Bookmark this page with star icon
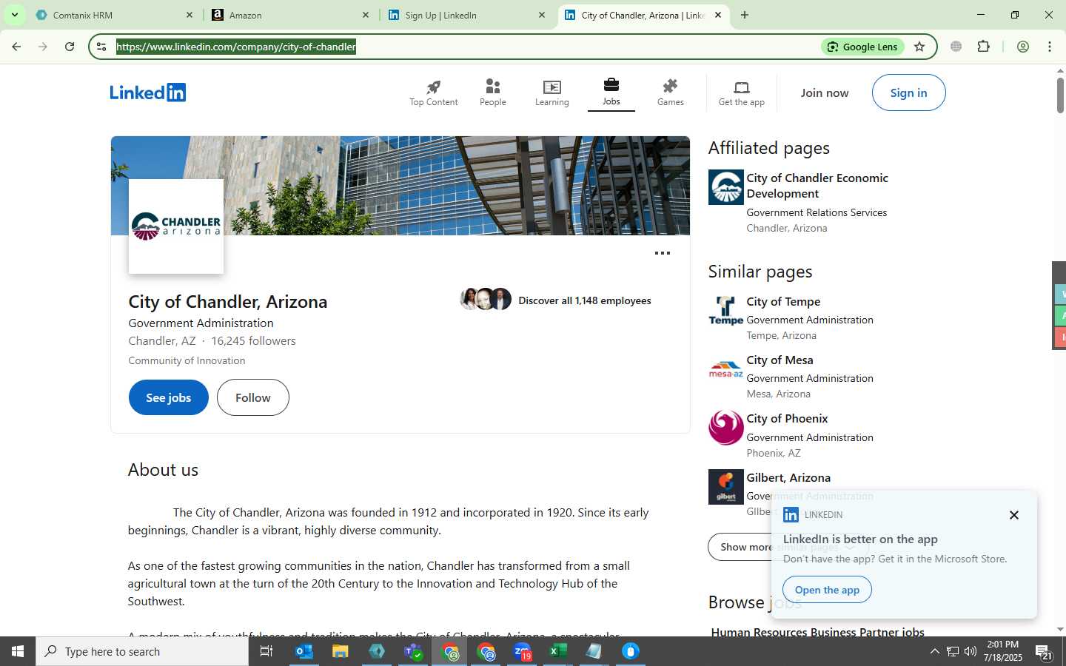Screen dimensions: 1066x666 point(919,47)
